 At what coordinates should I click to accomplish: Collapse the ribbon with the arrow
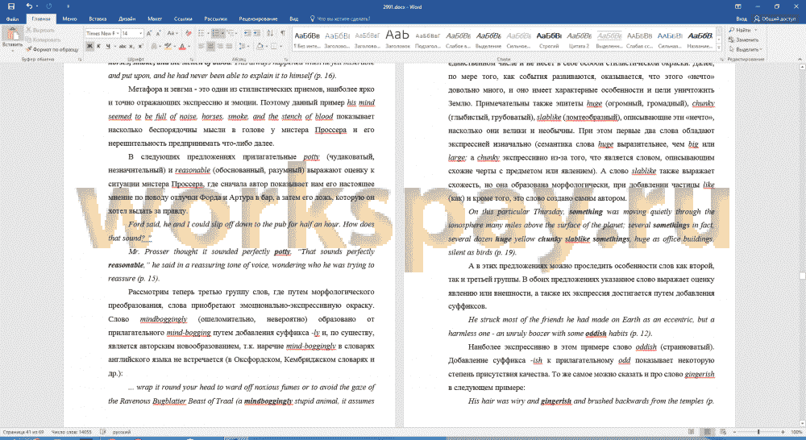pos(800,60)
